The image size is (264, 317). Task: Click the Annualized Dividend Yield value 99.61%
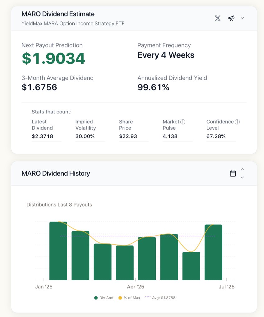point(153,87)
